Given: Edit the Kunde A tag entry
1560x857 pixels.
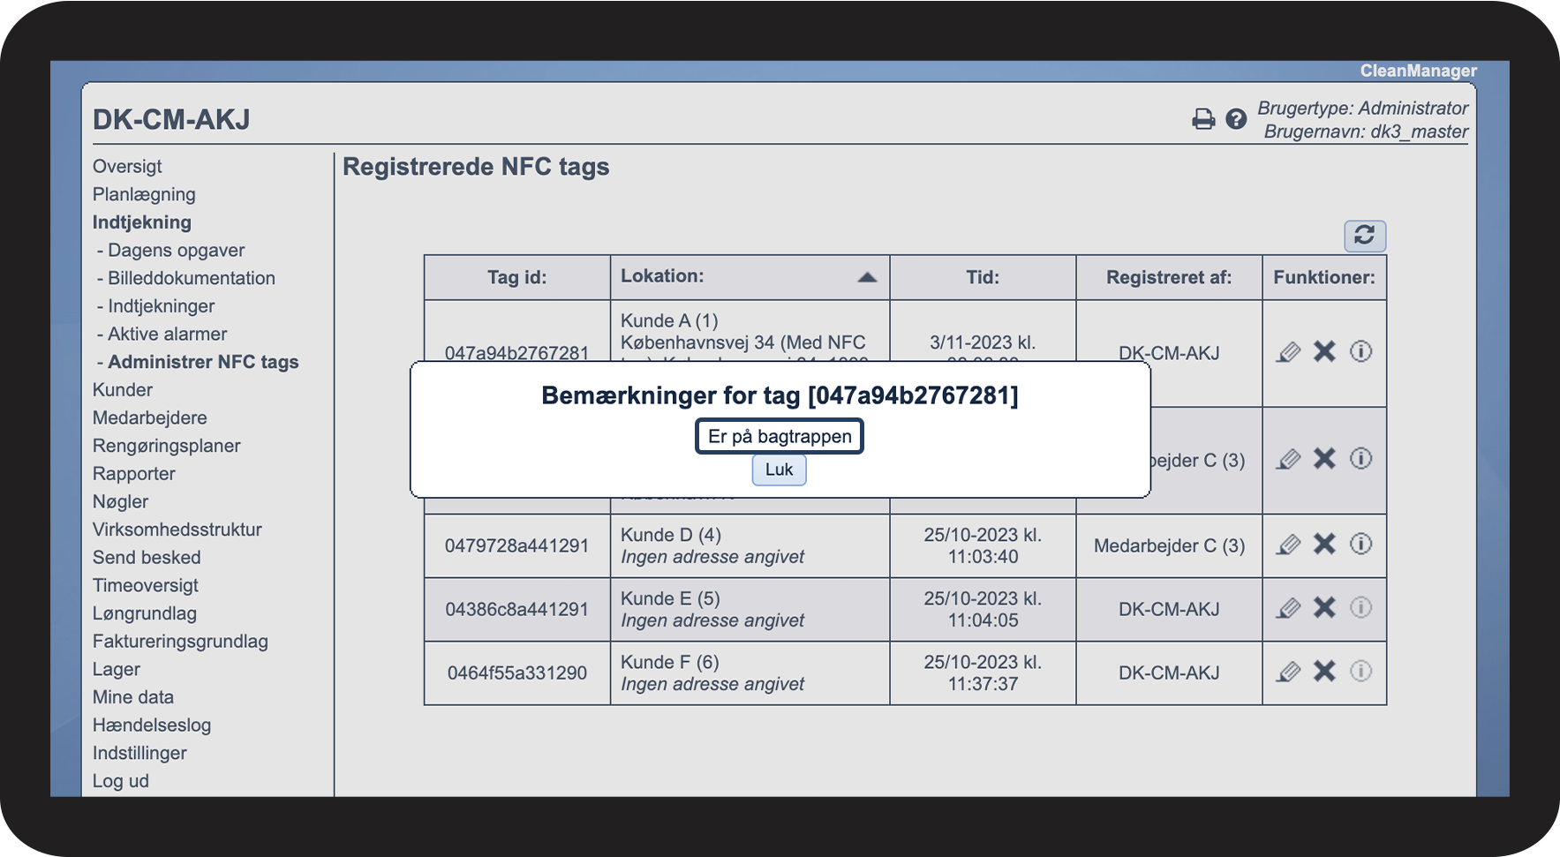Looking at the screenshot, I should tap(1288, 353).
